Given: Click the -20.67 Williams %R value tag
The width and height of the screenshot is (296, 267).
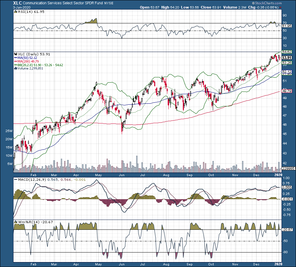Looking at the screenshot, I should tap(287, 230).
